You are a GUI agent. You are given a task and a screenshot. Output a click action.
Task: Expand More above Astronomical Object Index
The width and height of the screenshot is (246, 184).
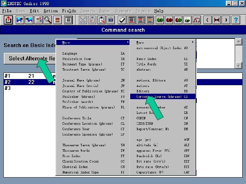pyautogui.click(x=163, y=42)
